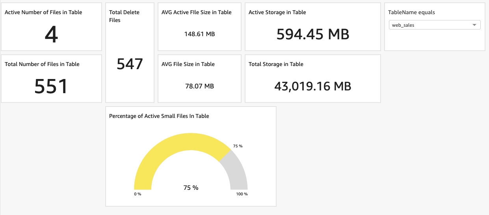Select the 75 % marker label on gauge arc
This screenshot has width=489, height=215.
238,146
